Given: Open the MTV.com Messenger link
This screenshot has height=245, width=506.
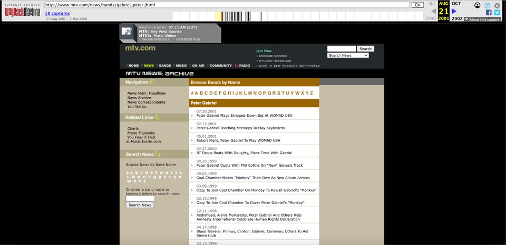Looking at the screenshot, I should tap(275, 61).
